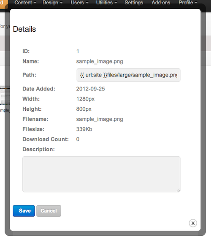Open the Add-ons page
The image size is (211, 240).
coord(161,3)
